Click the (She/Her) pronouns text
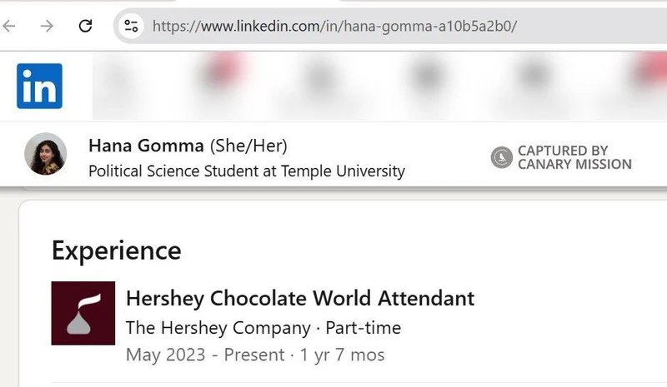 point(248,146)
